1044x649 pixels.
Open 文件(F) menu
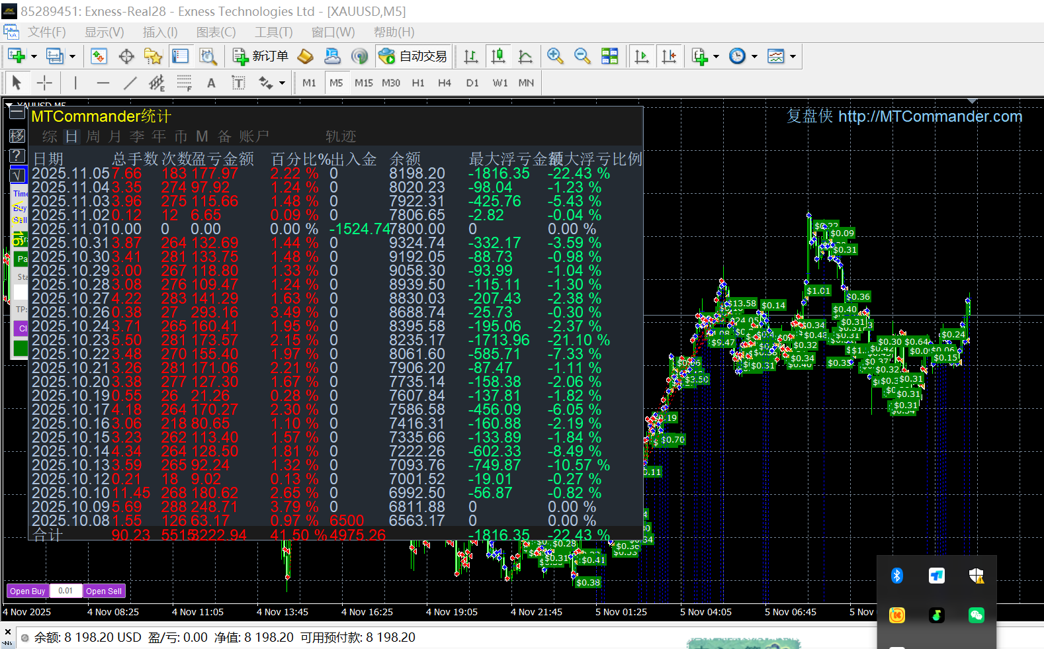pos(46,32)
